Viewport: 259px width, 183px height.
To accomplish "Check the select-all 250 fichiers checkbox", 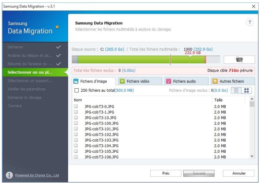I will [77, 90].
